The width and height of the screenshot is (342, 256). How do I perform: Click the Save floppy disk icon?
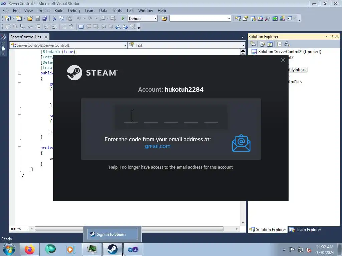[x=37, y=19]
